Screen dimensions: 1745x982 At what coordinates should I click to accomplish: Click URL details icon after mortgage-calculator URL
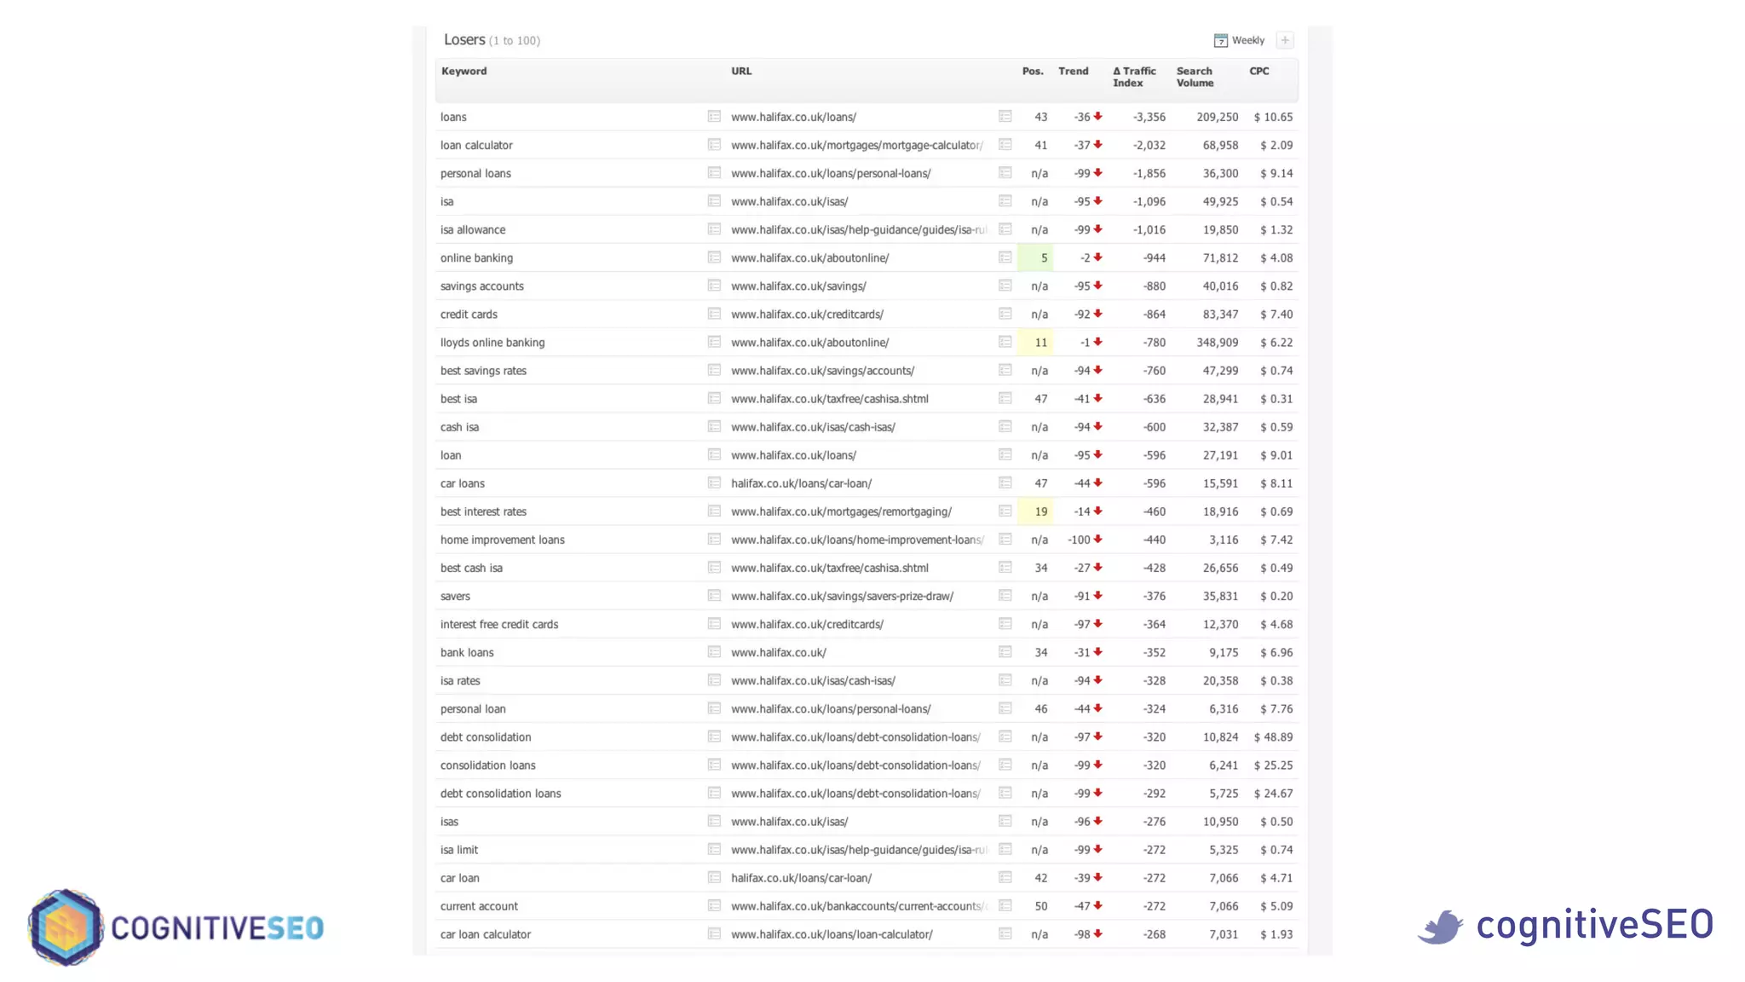pos(1005,144)
